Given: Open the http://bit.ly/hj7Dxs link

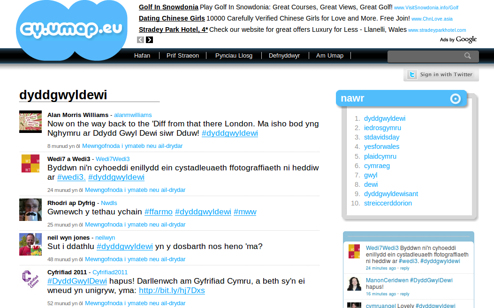Looking at the screenshot, I should pyautogui.click(x=172, y=290).
